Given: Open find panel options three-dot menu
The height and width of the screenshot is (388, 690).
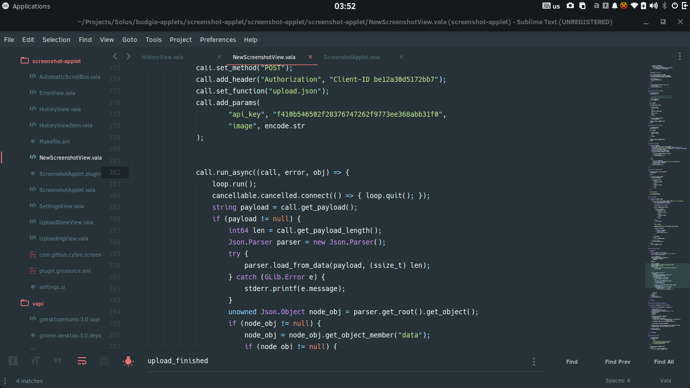Looking at the screenshot, I should [534, 362].
